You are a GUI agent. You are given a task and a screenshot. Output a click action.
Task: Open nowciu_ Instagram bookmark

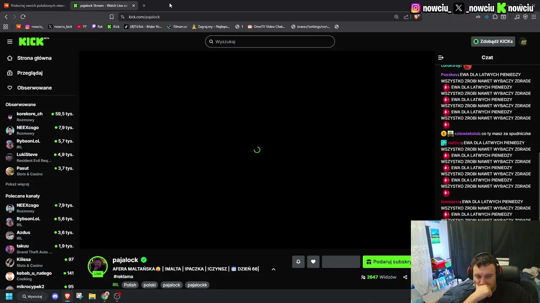[35, 27]
